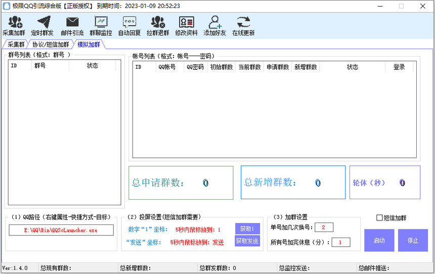Open the 修改资料 ID card icon
Screen dimensions: 435x274
pos(187,26)
